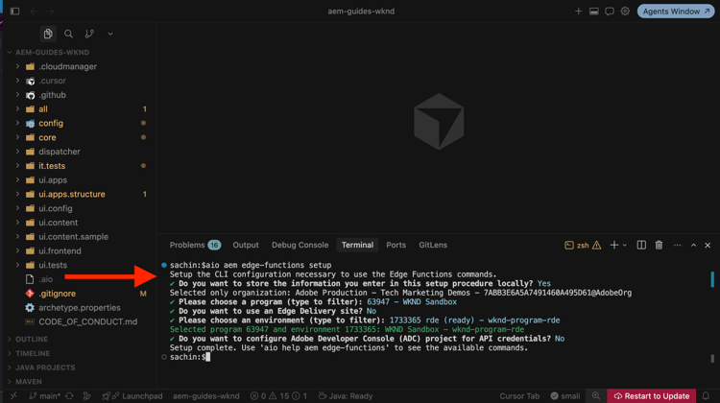Screen dimensions: 720x403
Task: Open the Agents Window button
Action: pos(676,11)
